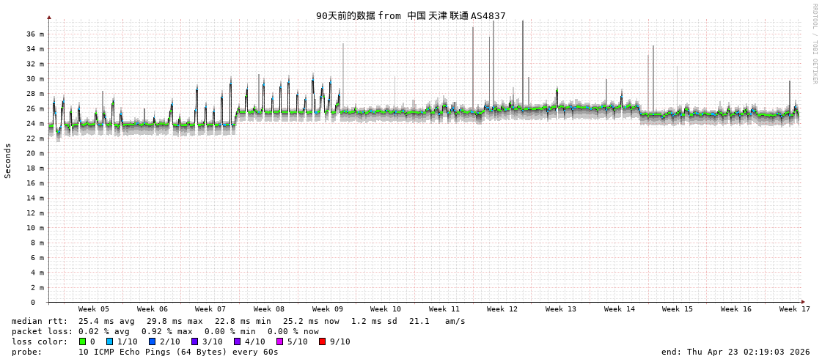Click the green 0 loss color swatch
This screenshot has height=362, width=822.
(82, 341)
